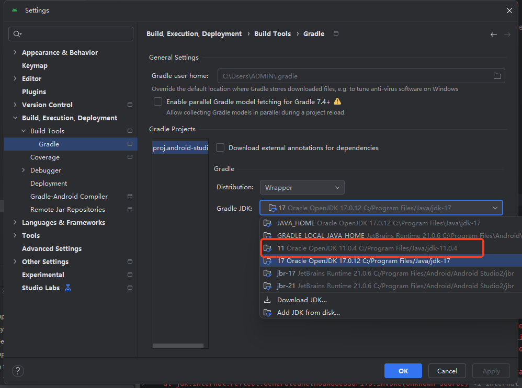Click project-level icon on Other Settings row
Image resolution: width=522 pixels, height=388 pixels.
pyautogui.click(x=130, y=261)
